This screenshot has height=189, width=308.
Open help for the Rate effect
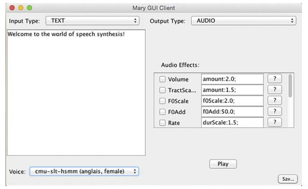[x=274, y=122]
